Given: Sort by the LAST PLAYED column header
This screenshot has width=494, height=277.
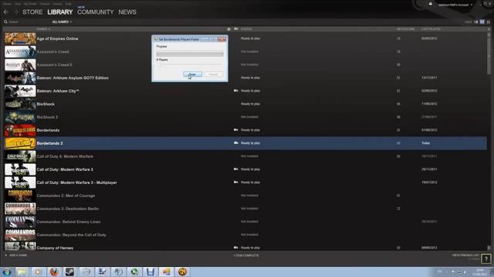Looking at the screenshot, I should click(431, 29).
